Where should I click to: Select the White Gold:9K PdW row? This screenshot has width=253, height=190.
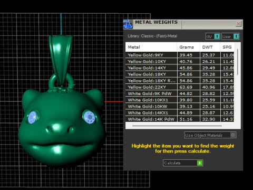(x=180, y=93)
